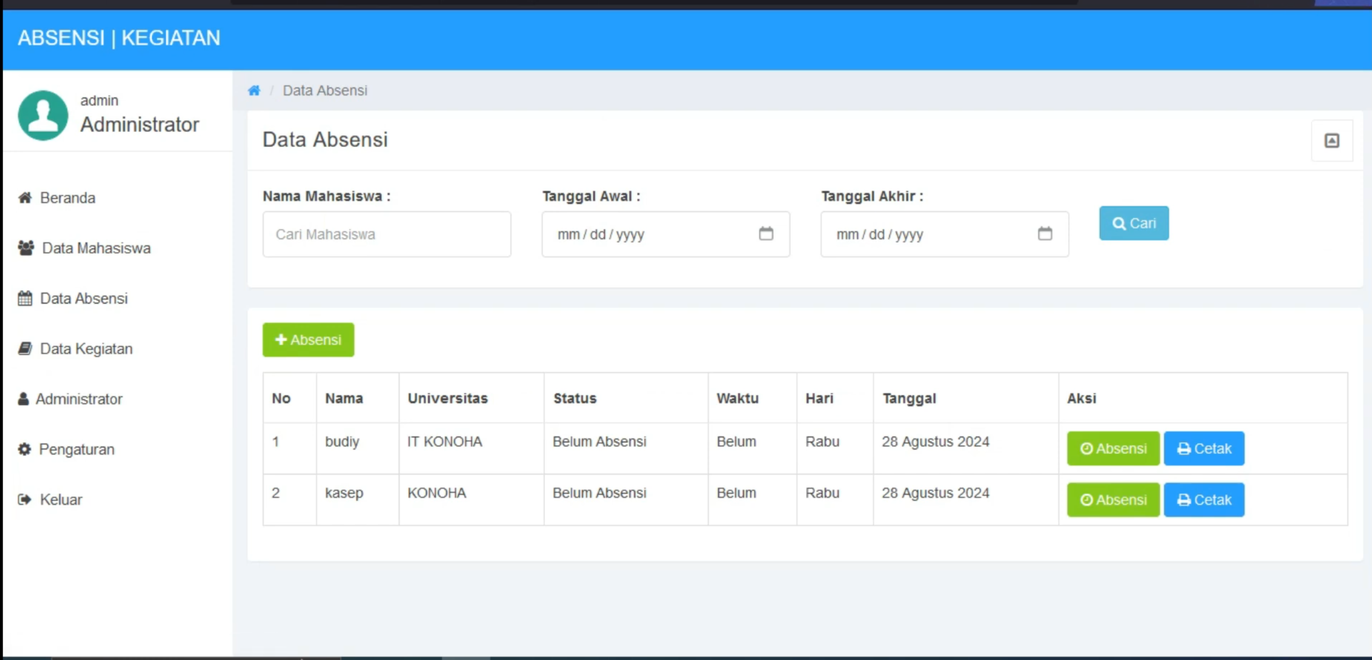Open Tanggal Akhir calendar picker icon
The height and width of the screenshot is (660, 1372).
pos(1045,234)
